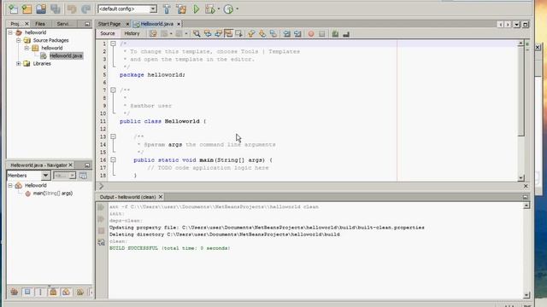Toggle Rectangular Selection in editor toolbar
The width and height of the screenshot is (547, 307).
click(239, 34)
